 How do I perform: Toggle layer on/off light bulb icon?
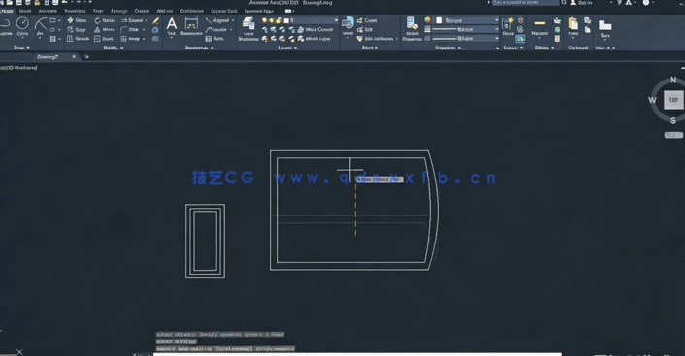pyautogui.click(x=264, y=20)
